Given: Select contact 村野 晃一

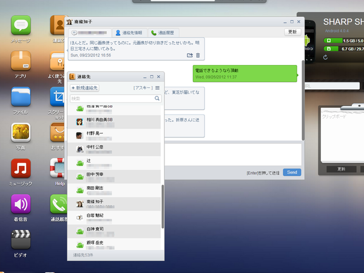Looking at the screenshot, I should 114,135.
